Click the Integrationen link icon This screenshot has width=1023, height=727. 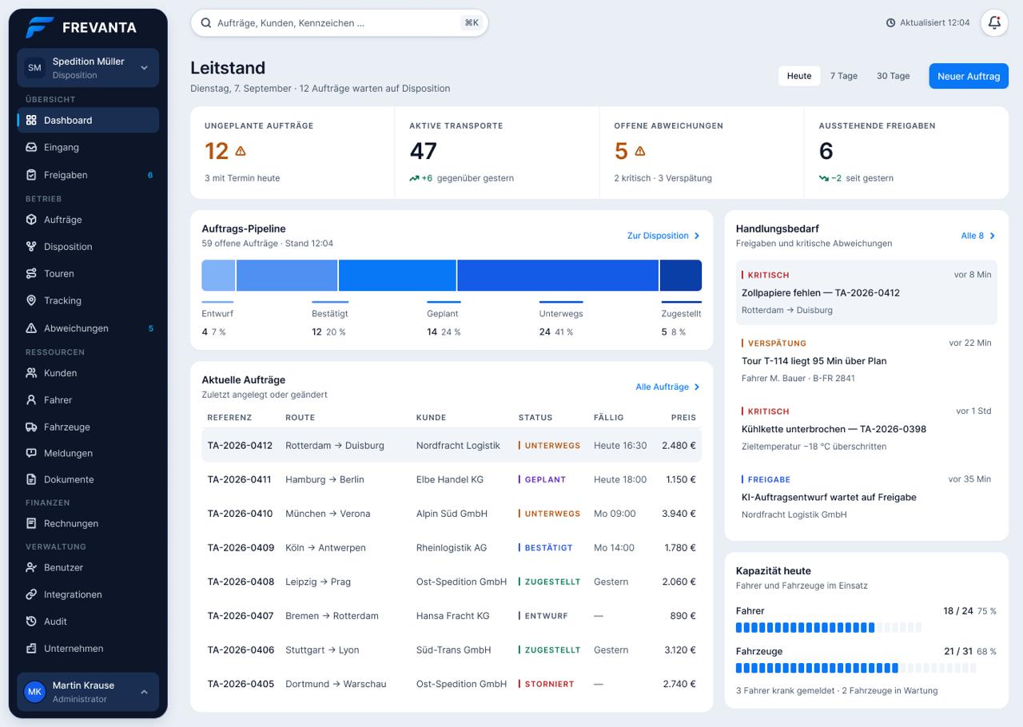tap(31, 594)
